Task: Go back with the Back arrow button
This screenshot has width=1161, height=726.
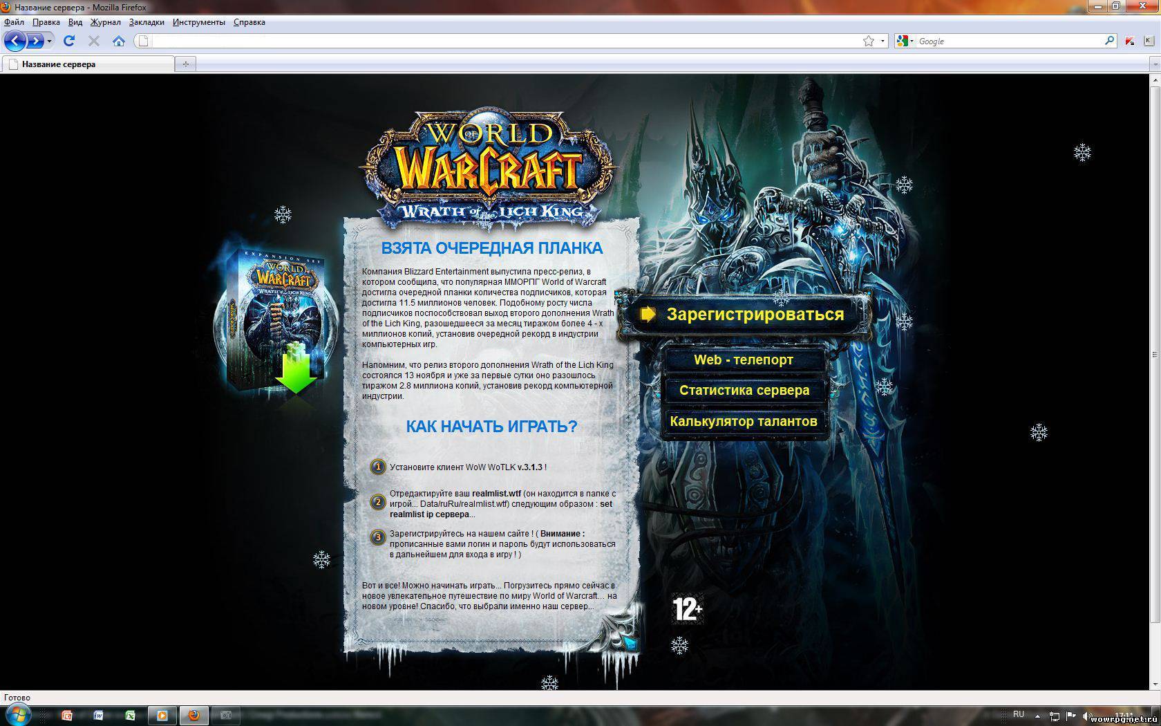Action: tap(15, 41)
